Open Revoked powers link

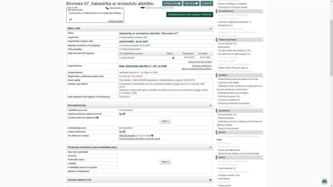(x=226, y=118)
